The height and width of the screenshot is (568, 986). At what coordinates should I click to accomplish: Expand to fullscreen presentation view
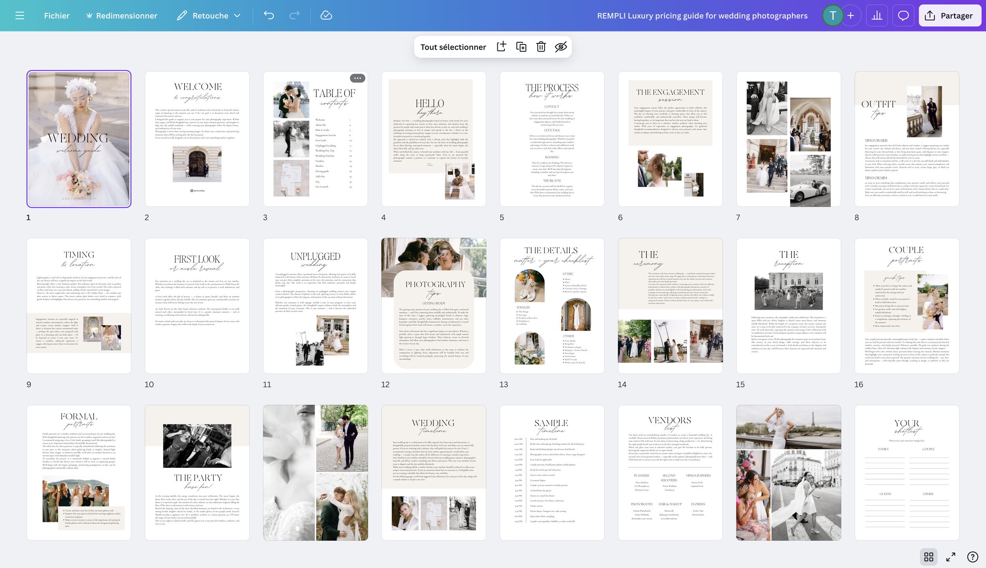click(x=951, y=557)
